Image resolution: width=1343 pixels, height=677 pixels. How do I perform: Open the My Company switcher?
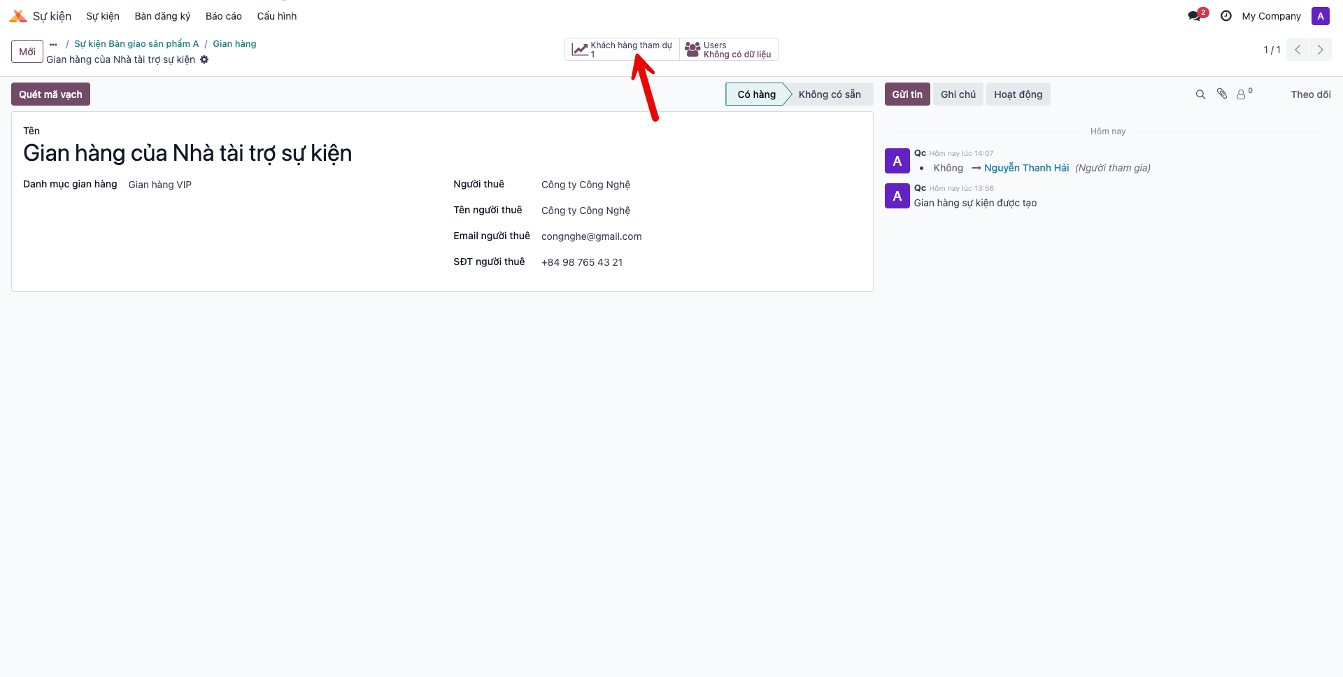[1271, 16]
